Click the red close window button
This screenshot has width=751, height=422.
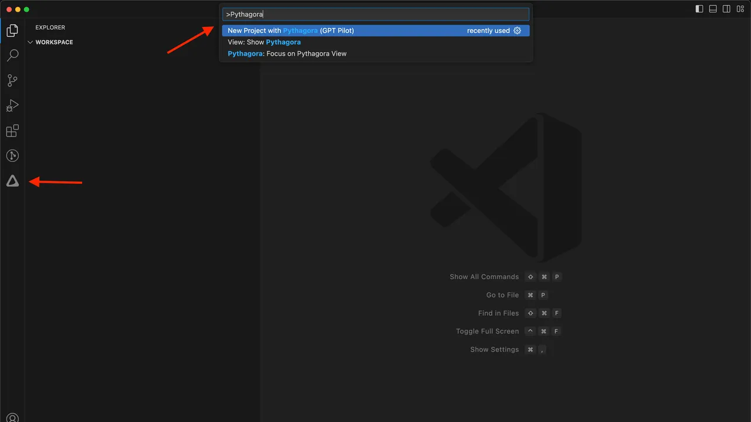coord(9,9)
